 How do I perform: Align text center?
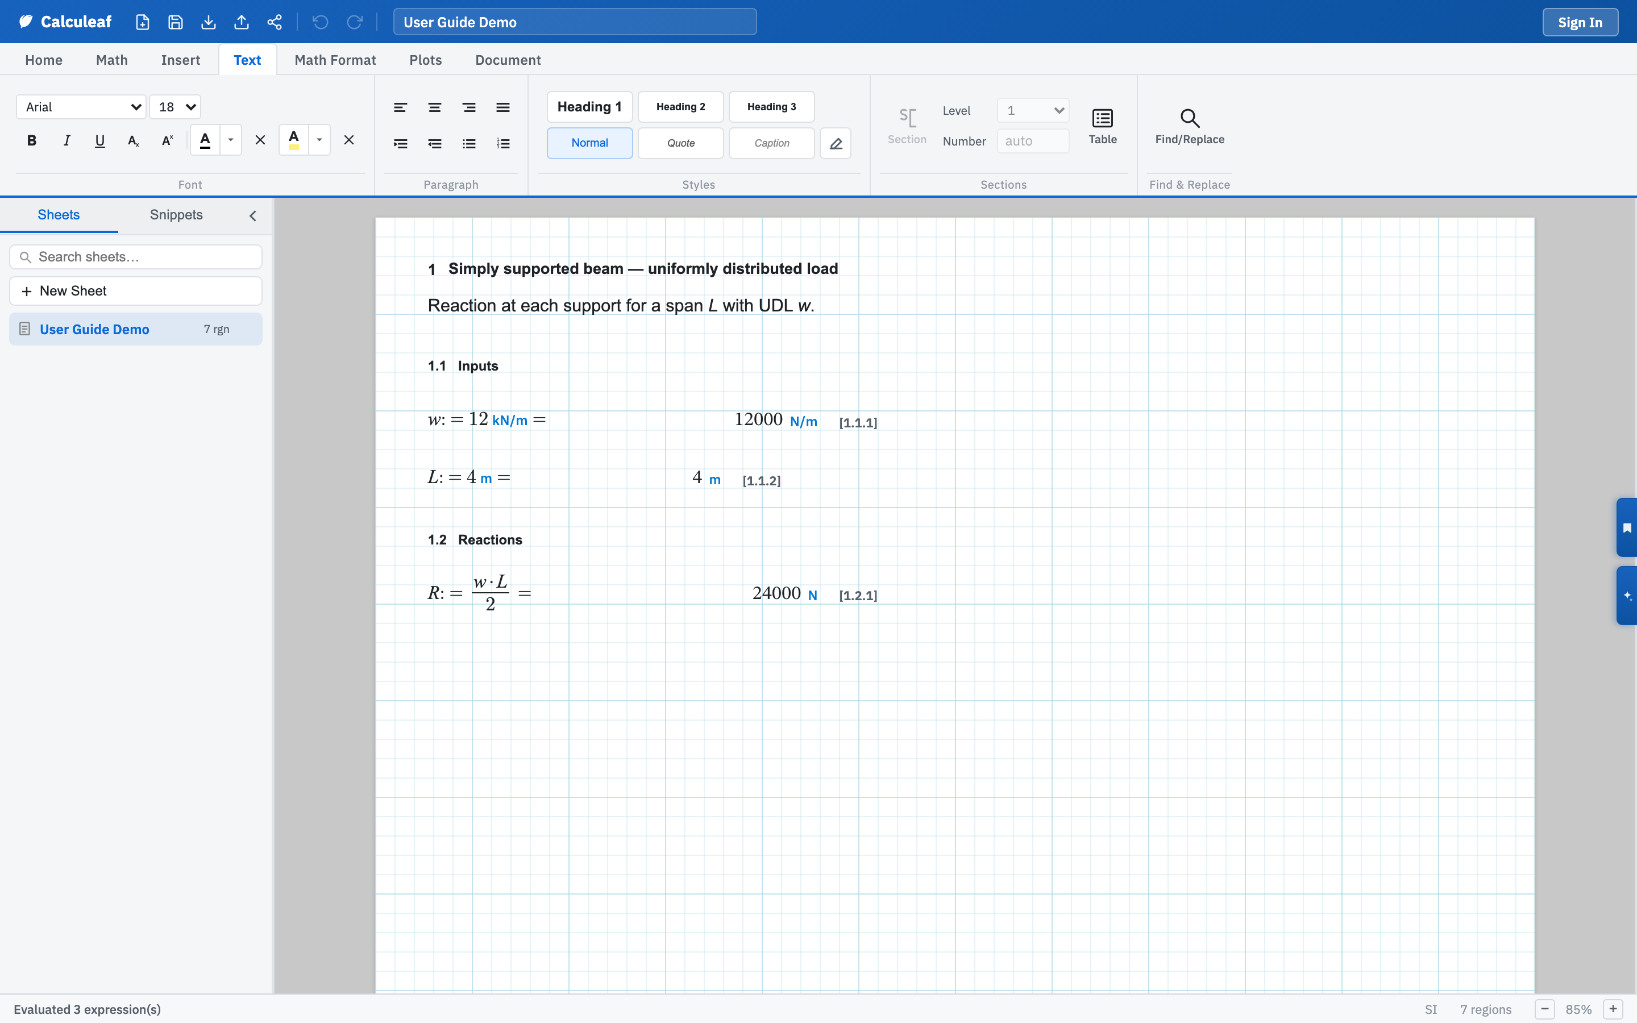tap(435, 107)
